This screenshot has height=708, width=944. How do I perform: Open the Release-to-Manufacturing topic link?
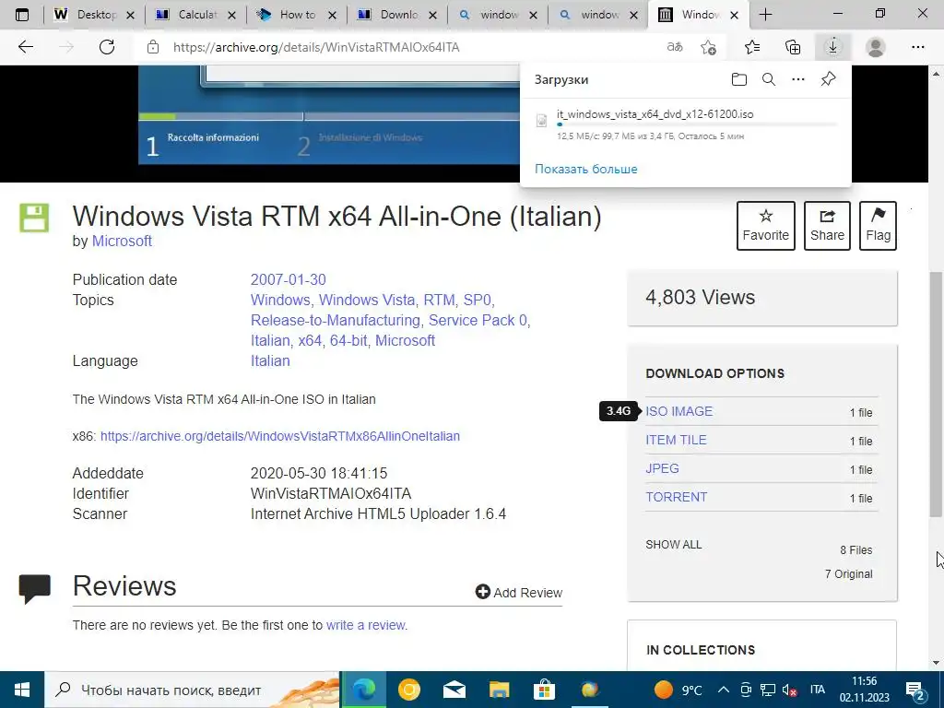336,320
